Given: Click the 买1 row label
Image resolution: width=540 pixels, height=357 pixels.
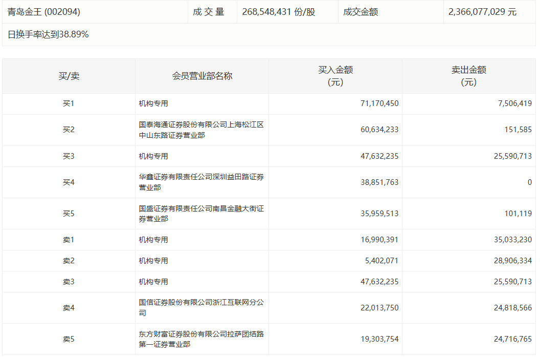Looking at the screenshot, I should point(69,103).
